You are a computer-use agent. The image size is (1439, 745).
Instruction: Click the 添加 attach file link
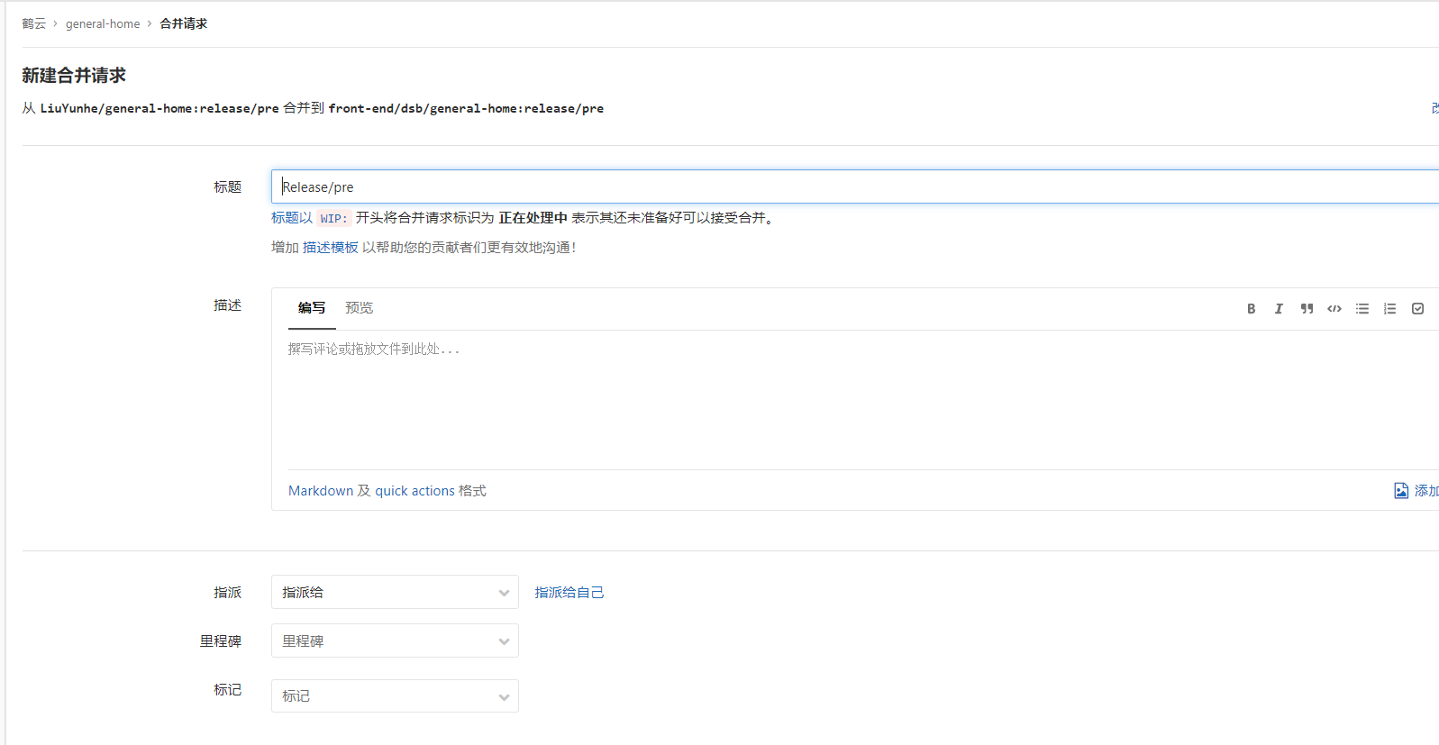(1426, 491)
